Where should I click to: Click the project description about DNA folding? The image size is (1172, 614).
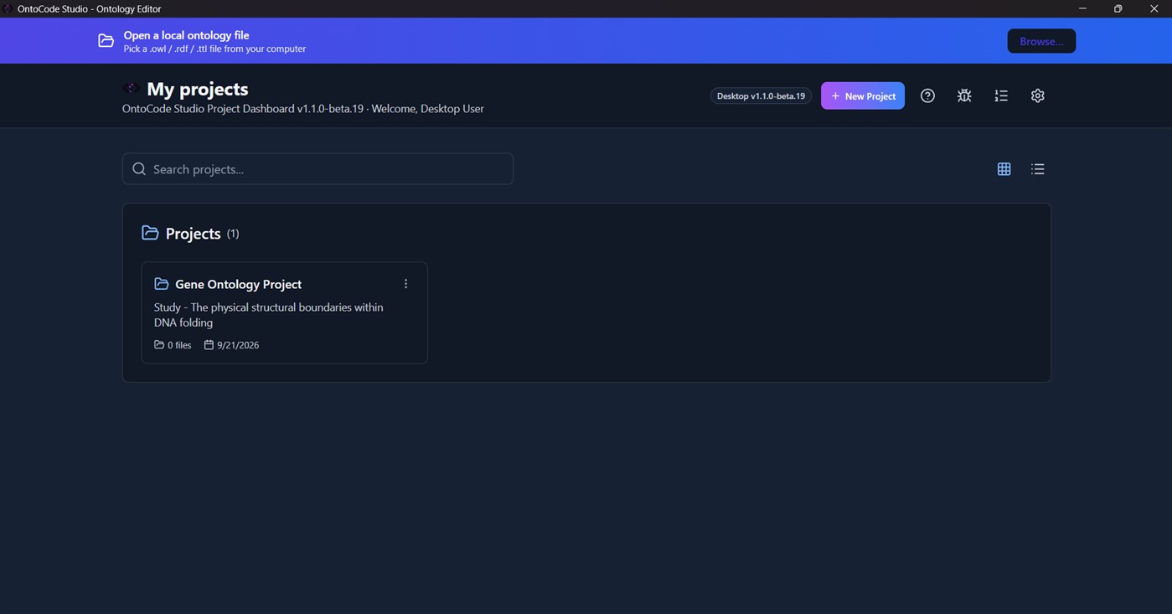pos(269,315)
